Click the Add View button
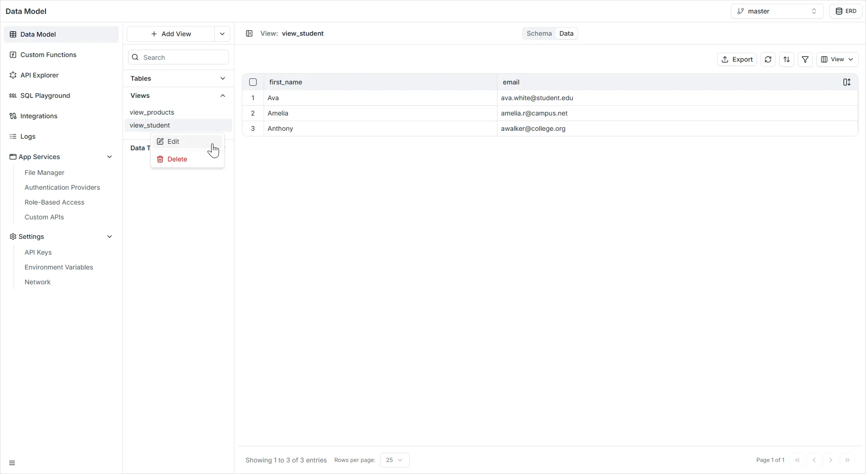Viewport: 866px width, 474px height. pos(172,33)
